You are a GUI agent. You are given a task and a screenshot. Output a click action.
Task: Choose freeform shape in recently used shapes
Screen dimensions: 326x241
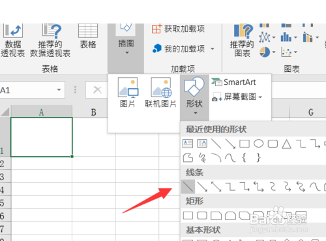click(188, 157)
